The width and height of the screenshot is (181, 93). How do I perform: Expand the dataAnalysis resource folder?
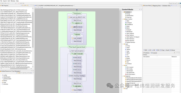(x=1, y=77)
